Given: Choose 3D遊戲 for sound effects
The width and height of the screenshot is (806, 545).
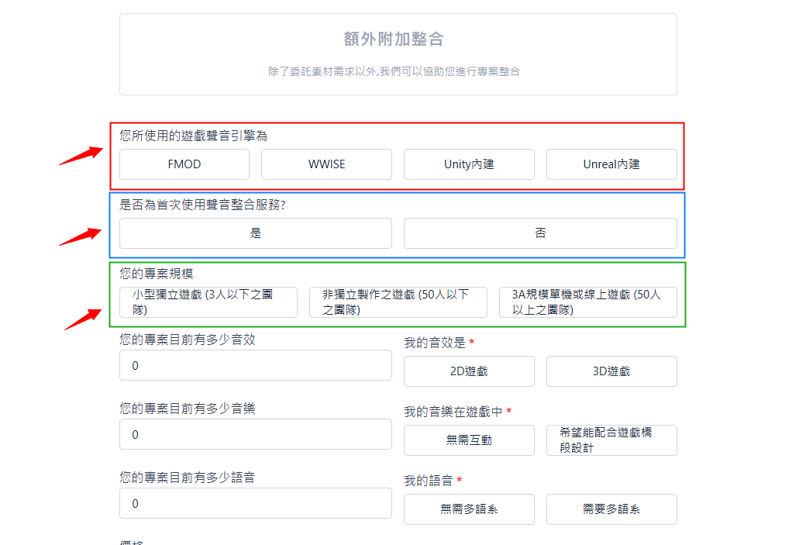Looking at the screenshot, I should [x=611, y=371].
